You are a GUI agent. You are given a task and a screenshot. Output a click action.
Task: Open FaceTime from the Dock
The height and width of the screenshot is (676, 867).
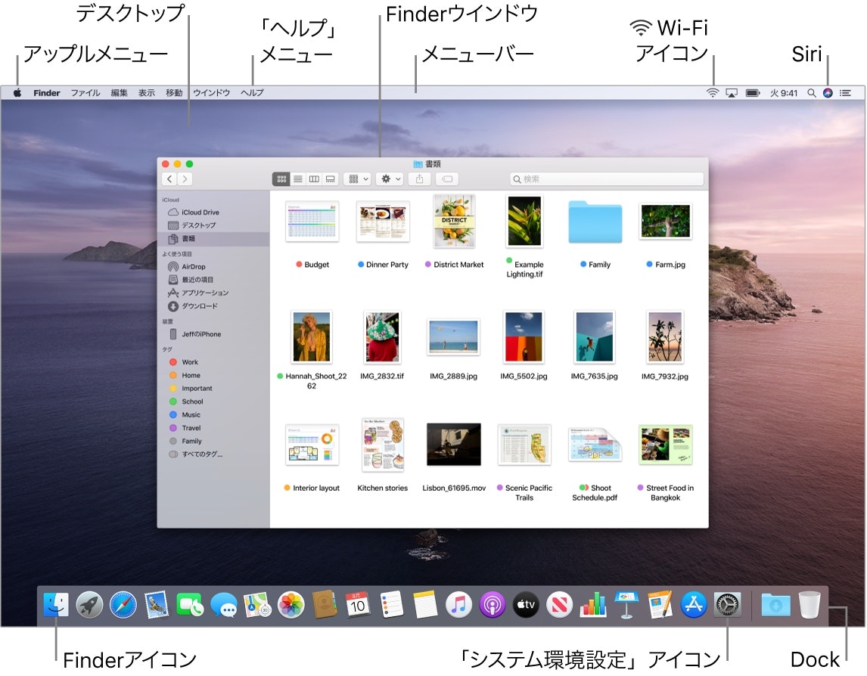coord(190,604)
